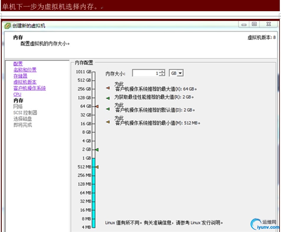The height and width of the screenshot is (232, 281).
Task: Click the 64 GB maximum marker on slider
Action: [x=97, y=106]
